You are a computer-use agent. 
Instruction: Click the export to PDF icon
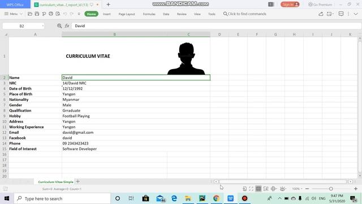(44, 14)
